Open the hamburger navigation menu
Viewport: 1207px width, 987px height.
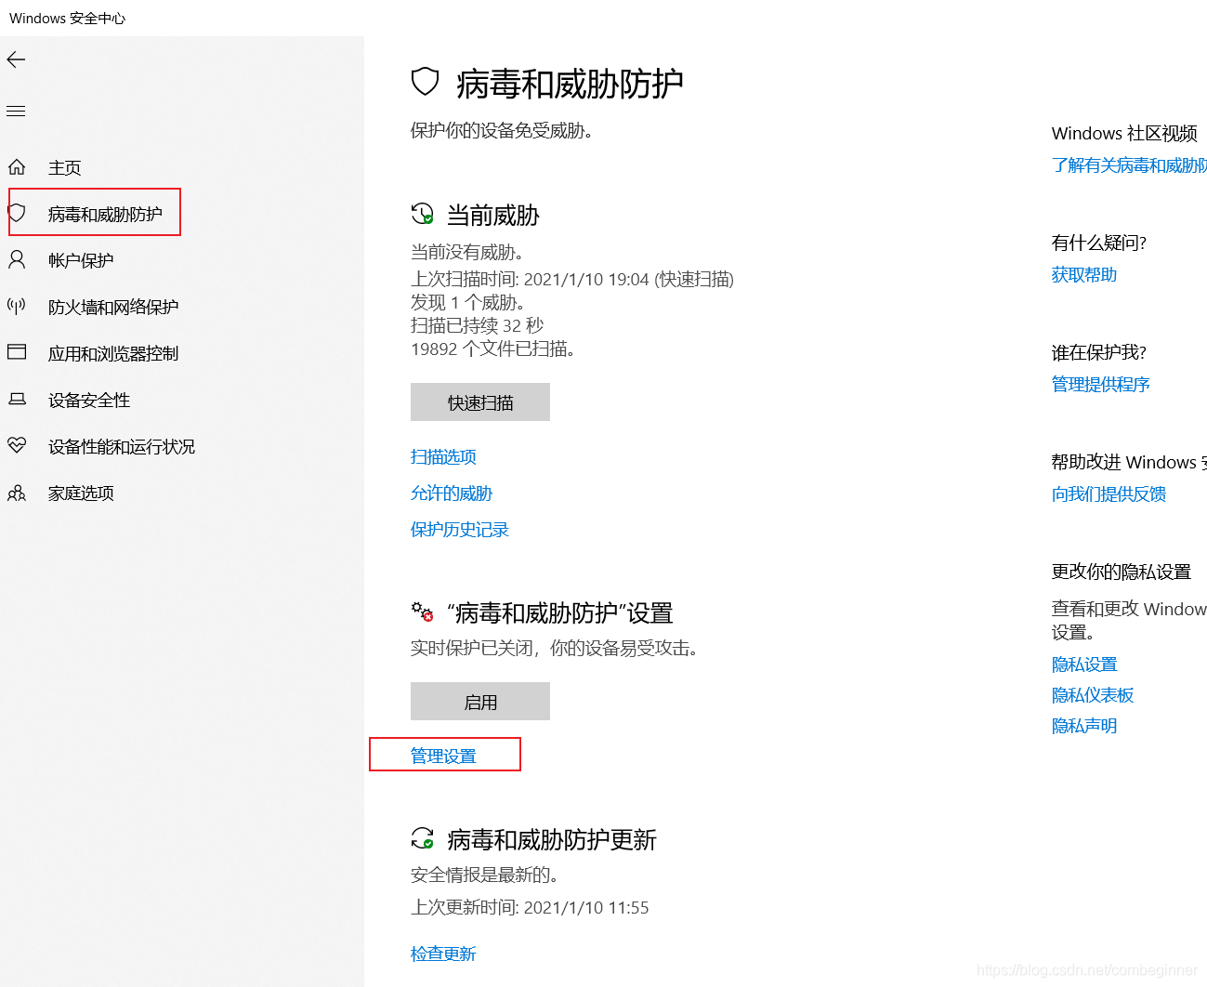(x=16, y=112)
